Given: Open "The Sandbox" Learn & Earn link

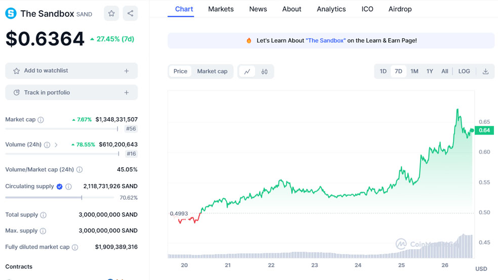Looking at the screenshot, I should 325,40.
